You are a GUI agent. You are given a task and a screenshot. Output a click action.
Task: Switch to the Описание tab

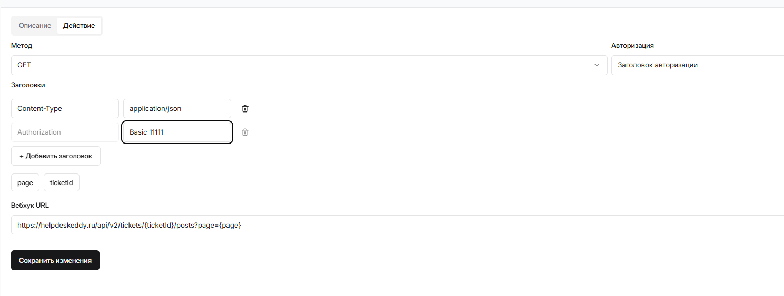(x=35, y=25)
